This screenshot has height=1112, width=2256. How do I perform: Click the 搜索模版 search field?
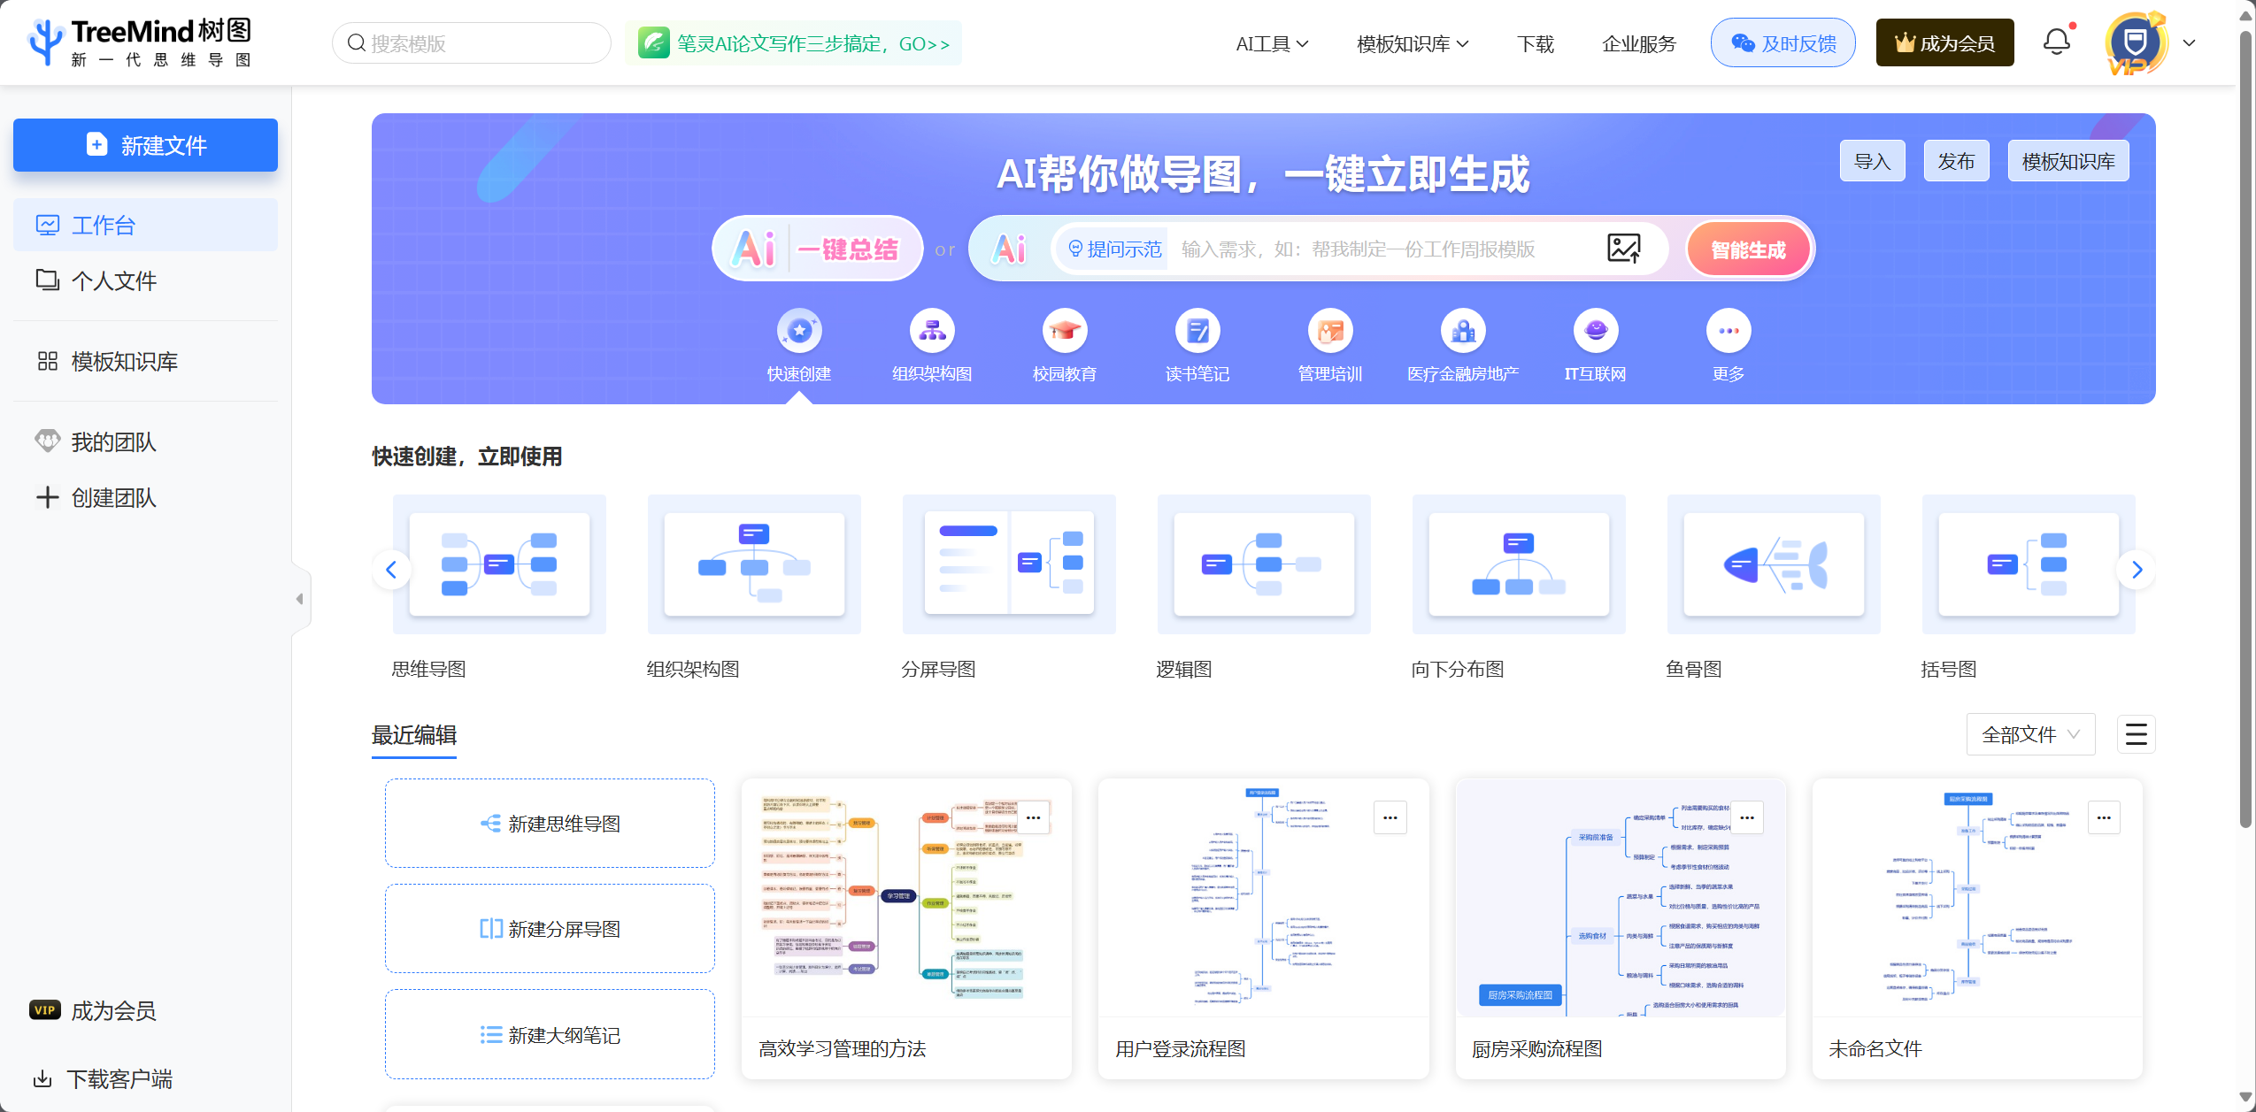pyautogui.click(x=478, y=43)
